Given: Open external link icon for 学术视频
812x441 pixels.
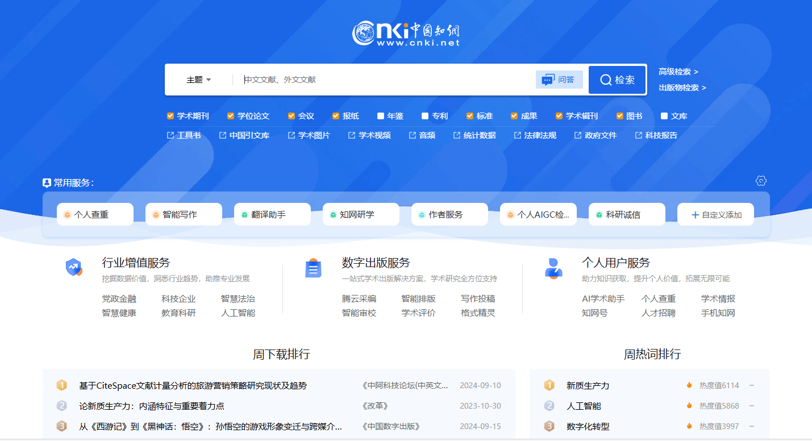Looking at the screenshot, I should coord(352,135).
